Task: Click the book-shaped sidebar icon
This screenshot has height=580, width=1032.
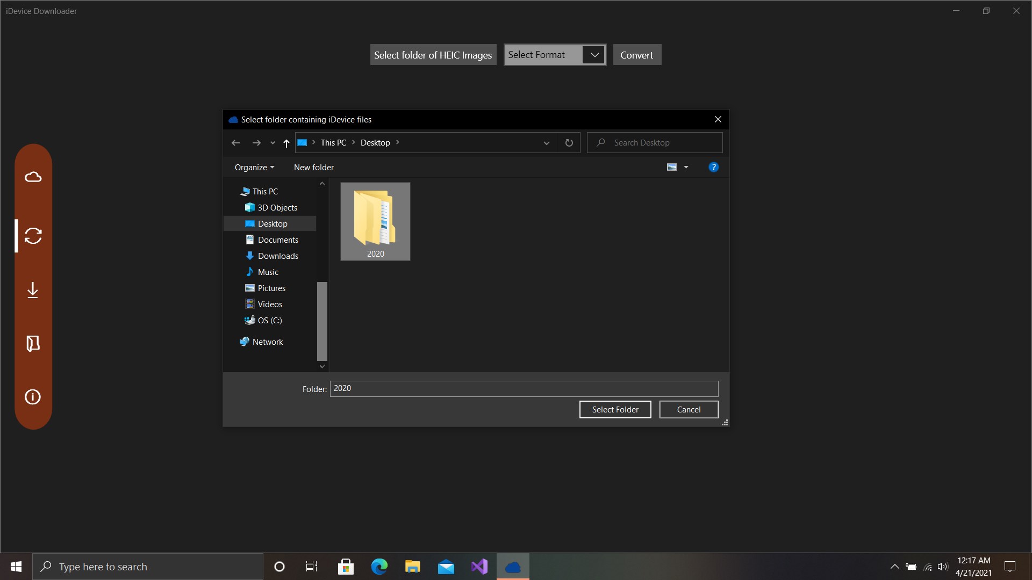Action: pyautogui.click(x=33, y=343)
